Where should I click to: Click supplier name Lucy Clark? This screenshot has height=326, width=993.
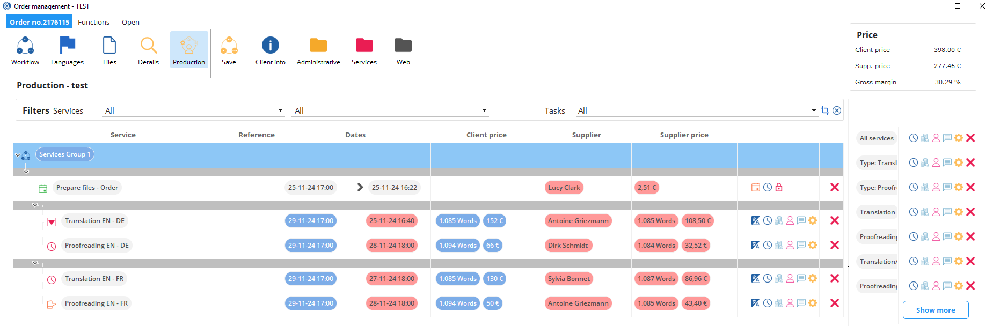click(x=564, y=187)
